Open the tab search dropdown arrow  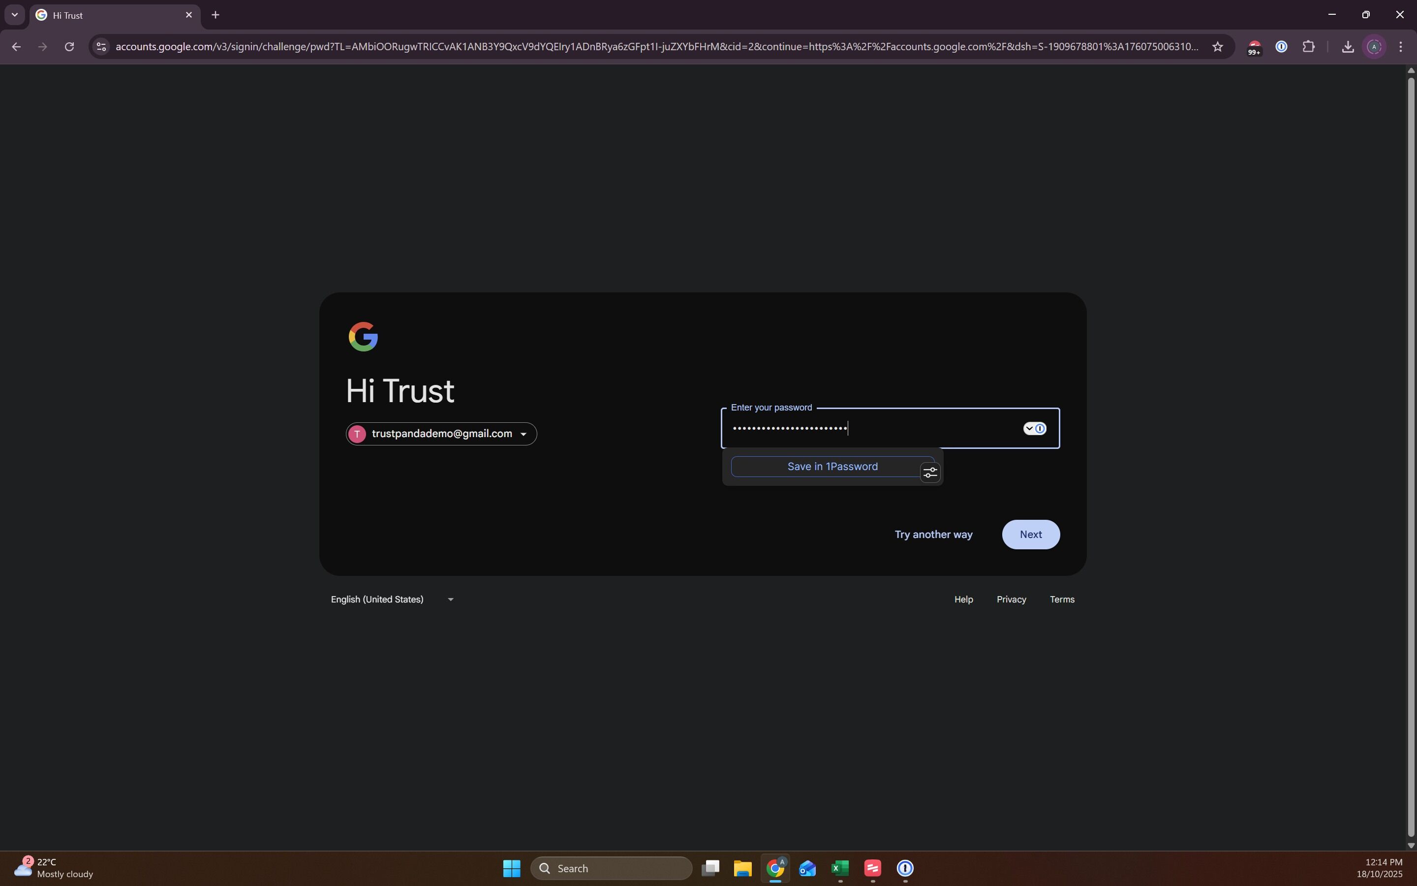pyautogui.click(x=15, y=15)
